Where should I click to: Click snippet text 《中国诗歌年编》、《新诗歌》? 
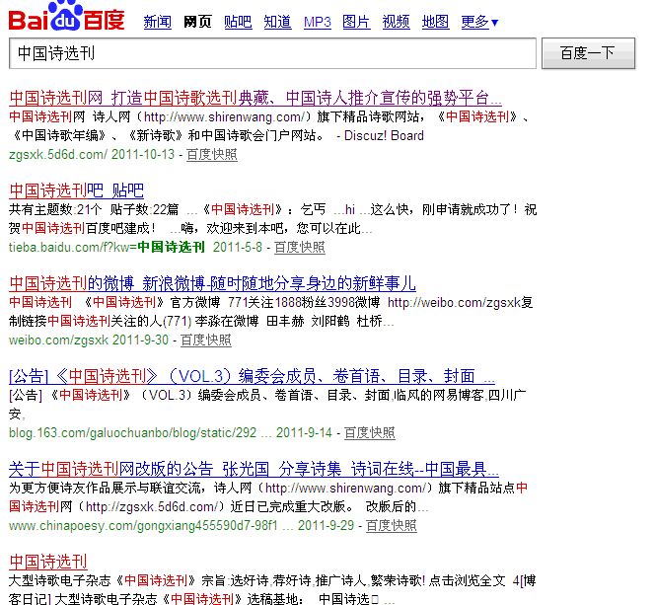98,135
